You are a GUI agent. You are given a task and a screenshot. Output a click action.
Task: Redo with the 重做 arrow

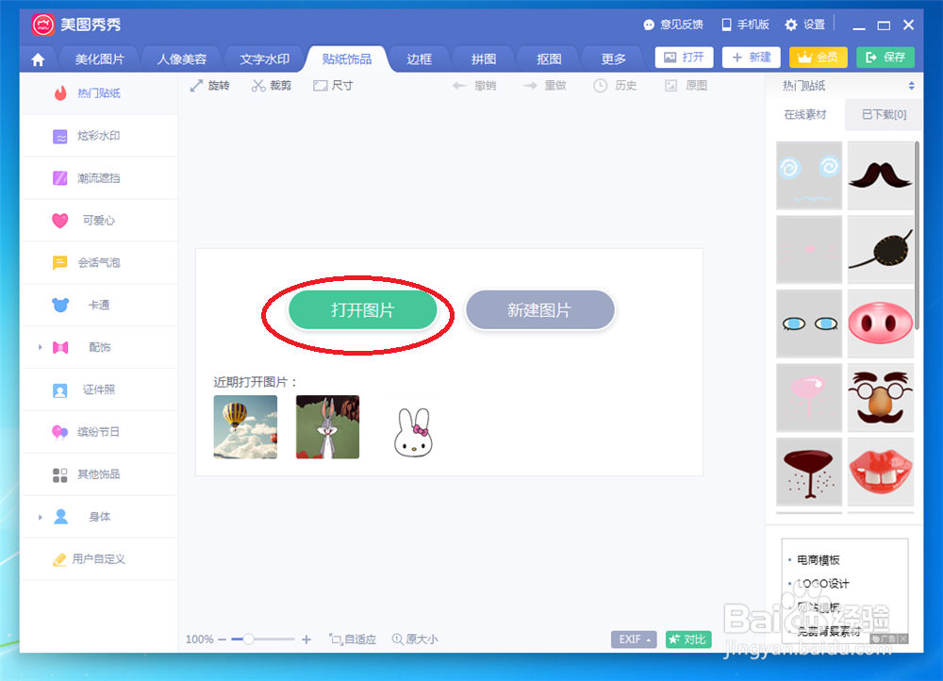545,86
